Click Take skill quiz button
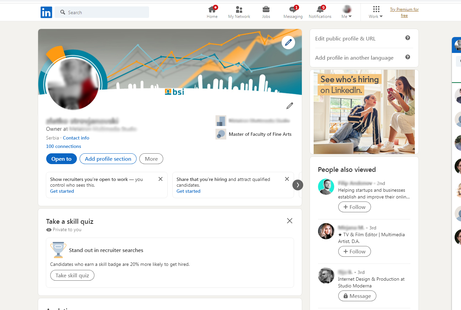 (72, 275)
